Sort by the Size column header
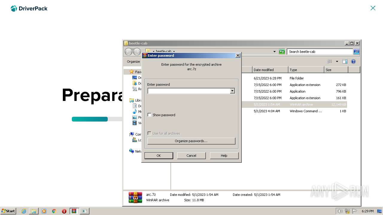The image size is (383, 215). pyautogui.click(x=336, y=70)
